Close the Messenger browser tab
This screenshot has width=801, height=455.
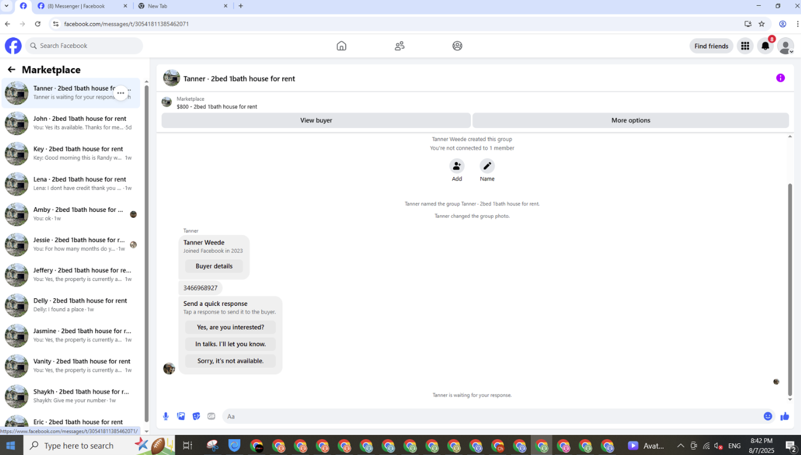(125, 6)
